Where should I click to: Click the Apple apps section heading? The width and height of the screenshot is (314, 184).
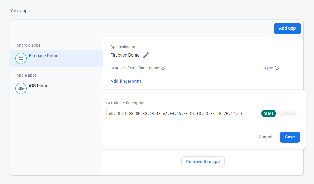26,75
